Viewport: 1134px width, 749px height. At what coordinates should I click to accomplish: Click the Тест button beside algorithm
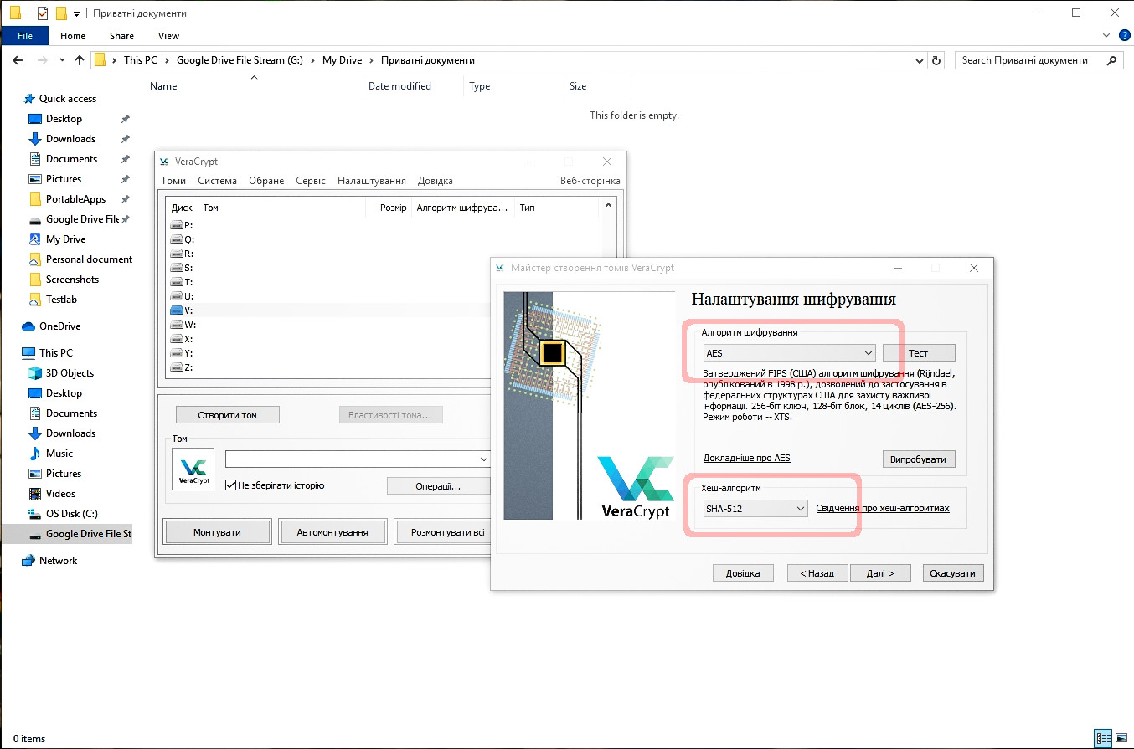919,353
